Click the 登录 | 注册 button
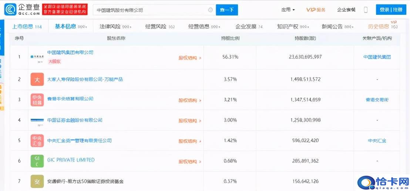The width and height of the screenshot is (410, 191). point(391,10)
